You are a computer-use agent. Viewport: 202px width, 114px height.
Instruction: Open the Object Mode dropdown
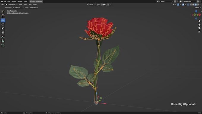pos(11,4)
